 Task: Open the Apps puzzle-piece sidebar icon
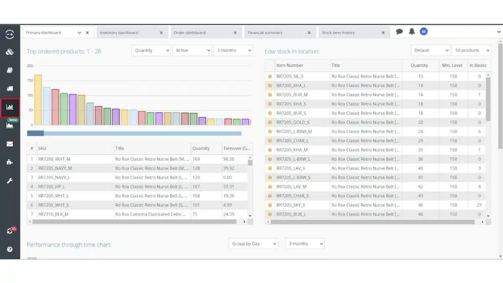tap(10, 162)
